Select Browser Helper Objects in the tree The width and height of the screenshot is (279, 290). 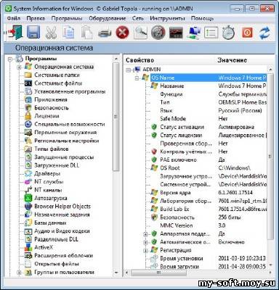62,207
